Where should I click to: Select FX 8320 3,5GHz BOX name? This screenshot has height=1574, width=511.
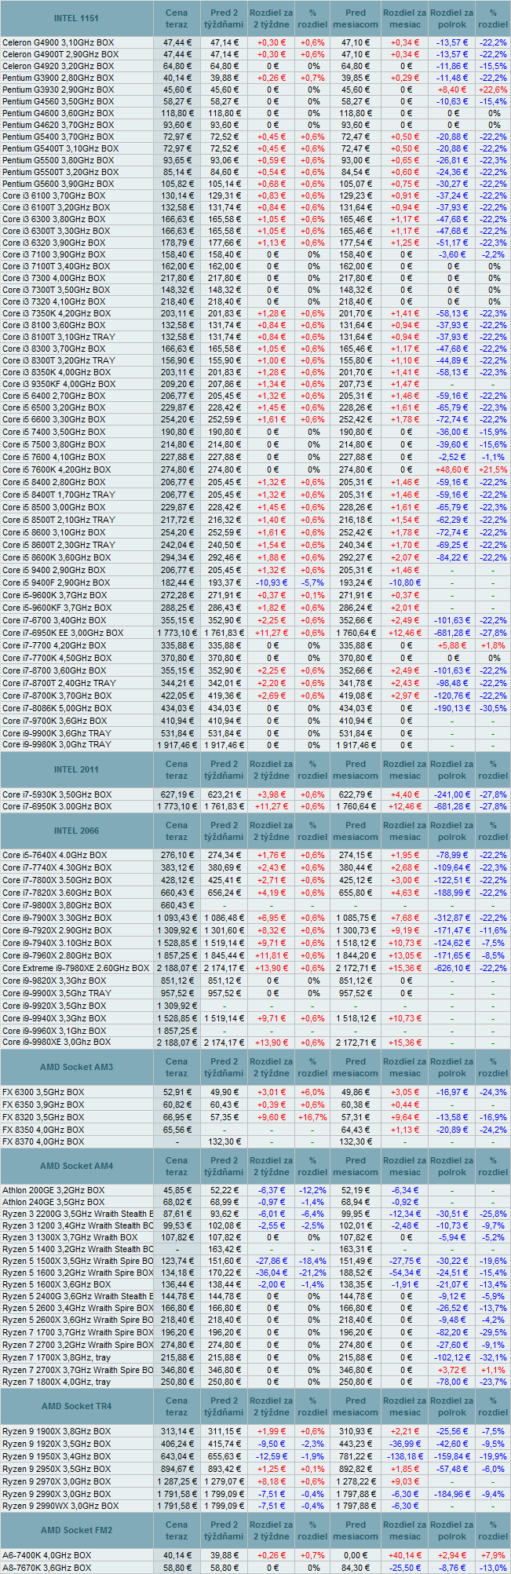[43, 1116]
